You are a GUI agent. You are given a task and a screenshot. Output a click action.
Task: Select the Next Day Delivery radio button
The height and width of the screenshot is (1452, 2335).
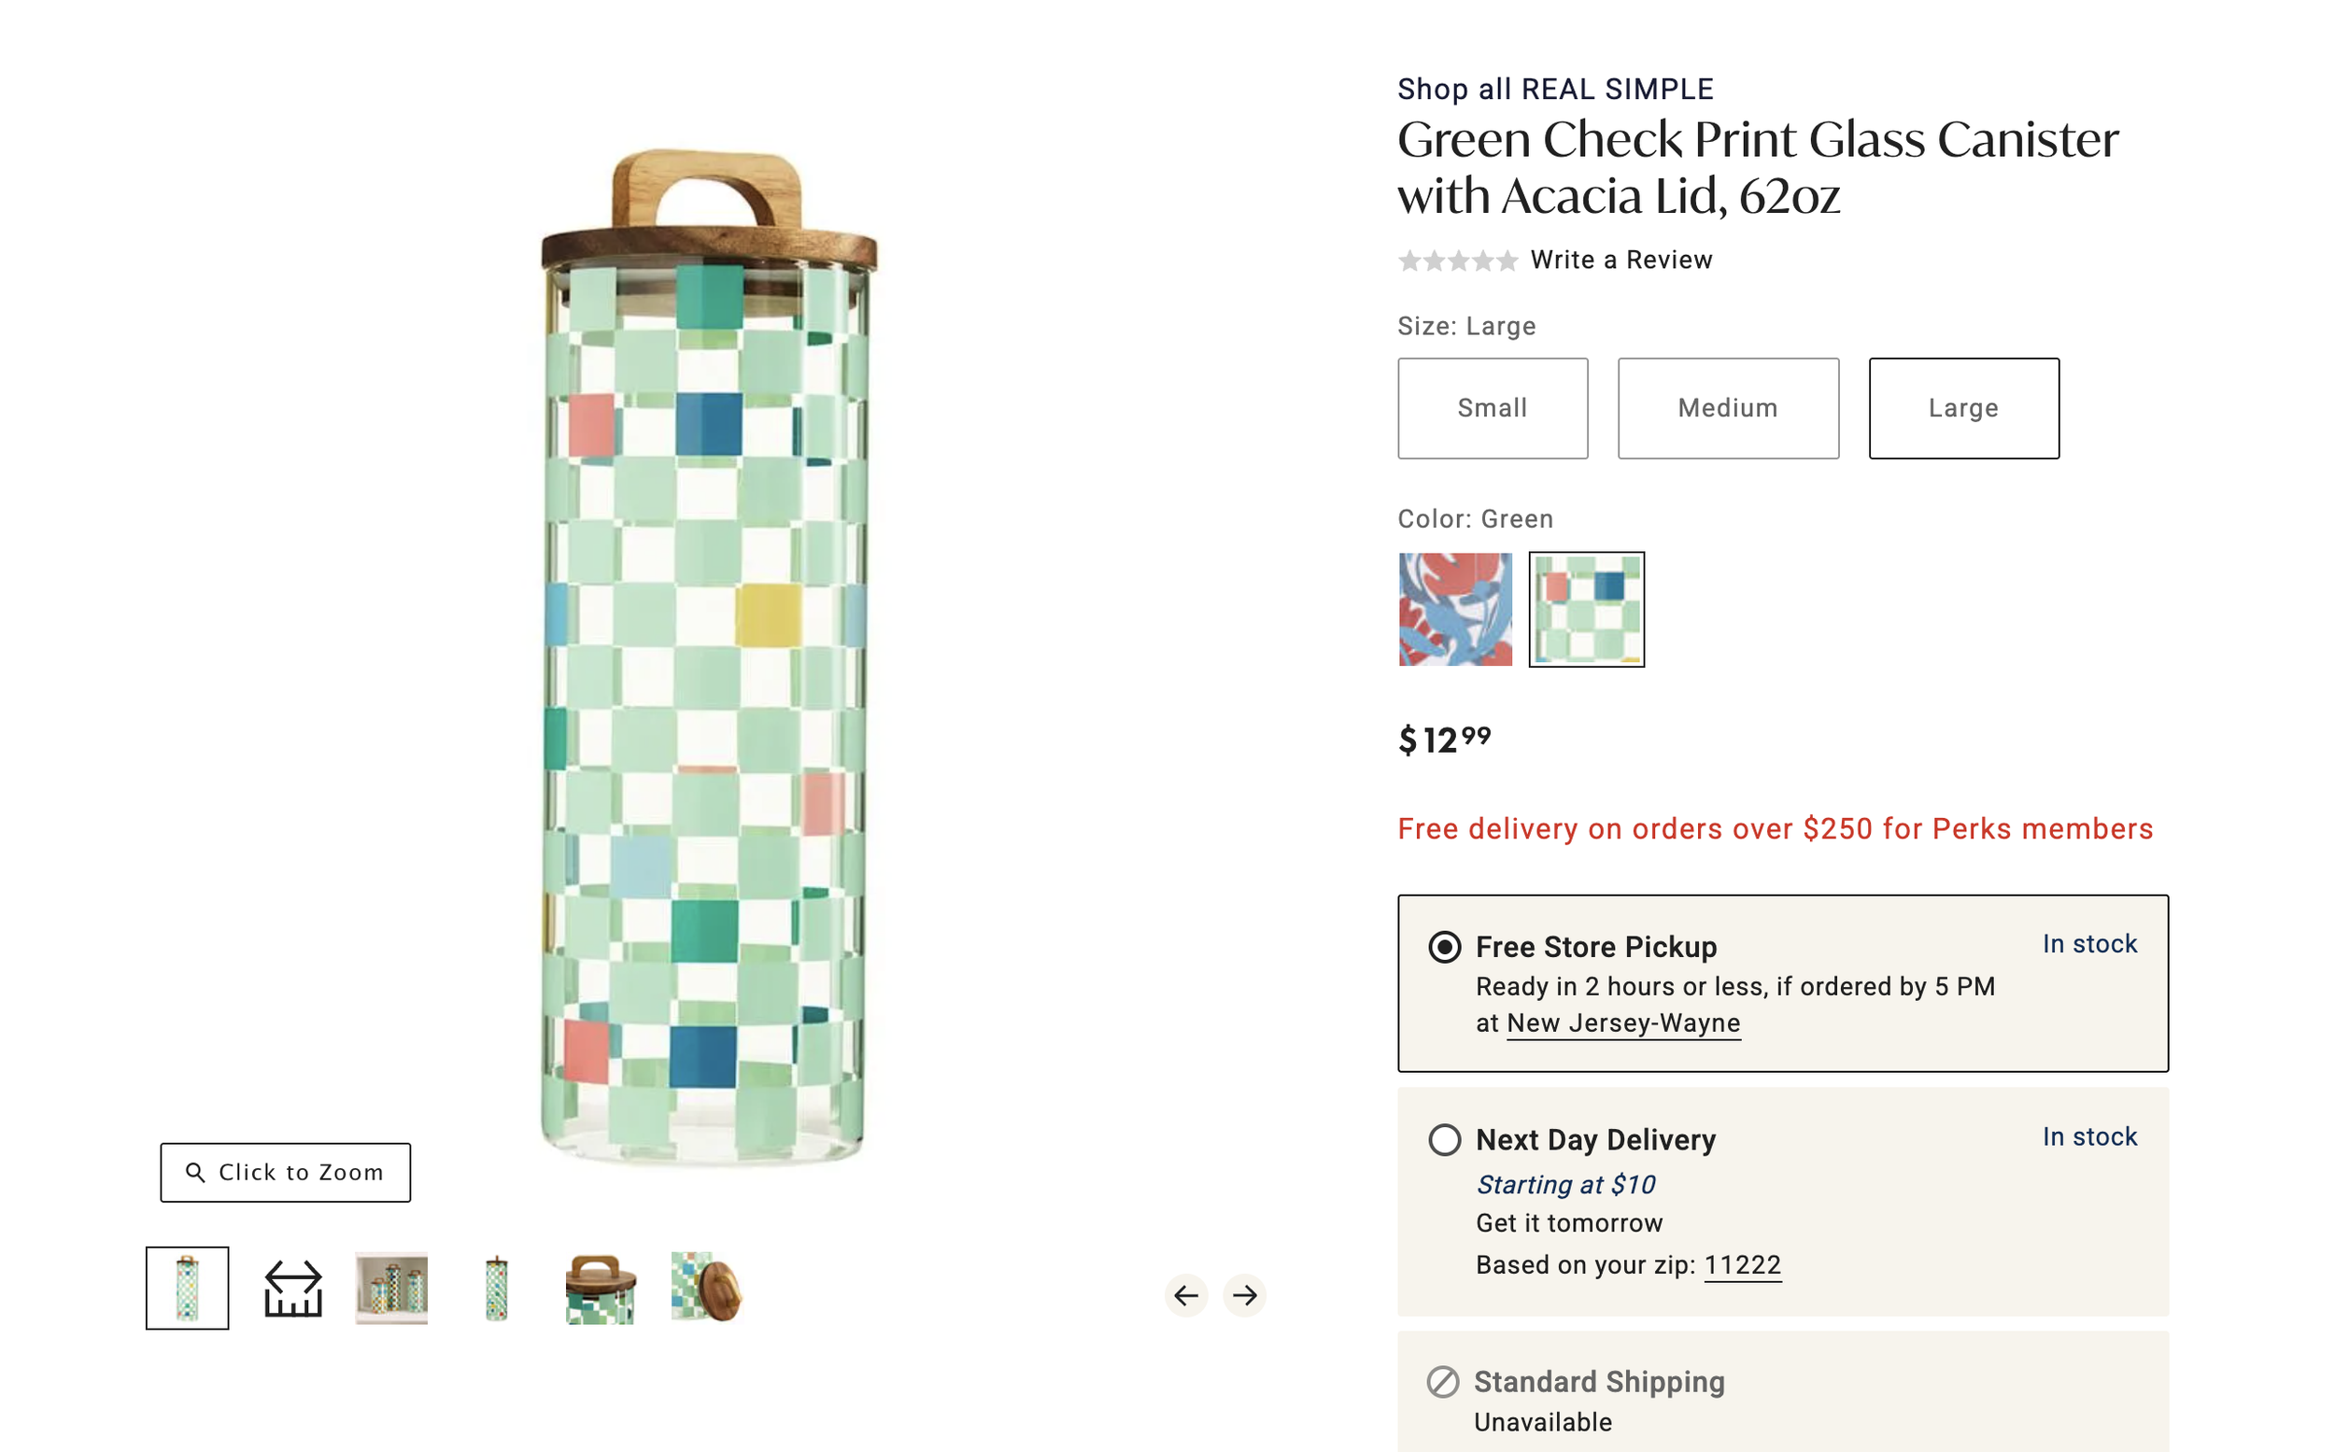1444,1140
